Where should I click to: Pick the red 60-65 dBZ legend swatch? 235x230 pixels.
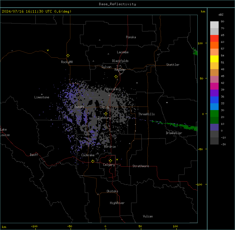tap(214, 39)
